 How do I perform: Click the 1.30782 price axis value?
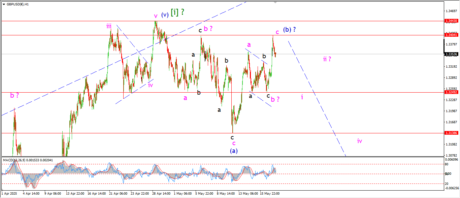[x=451, y=155]
